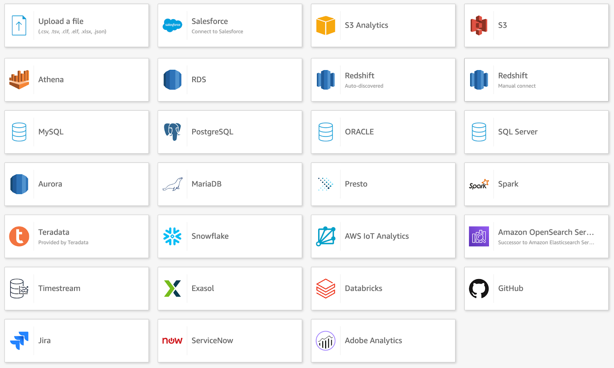The image size is (614, 368).
Task: Click the 'Manual connect' Redshift subtitle
Action: pyautogui.click(x=517, y=86)
